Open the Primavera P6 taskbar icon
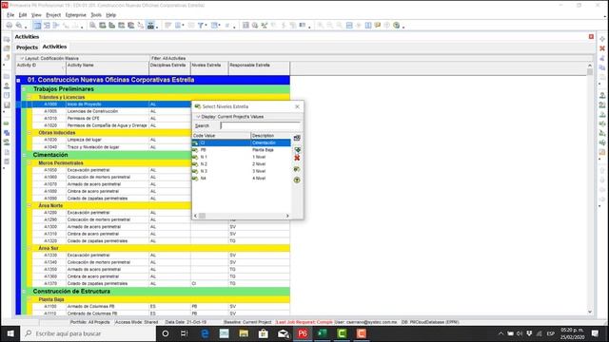 303,333
